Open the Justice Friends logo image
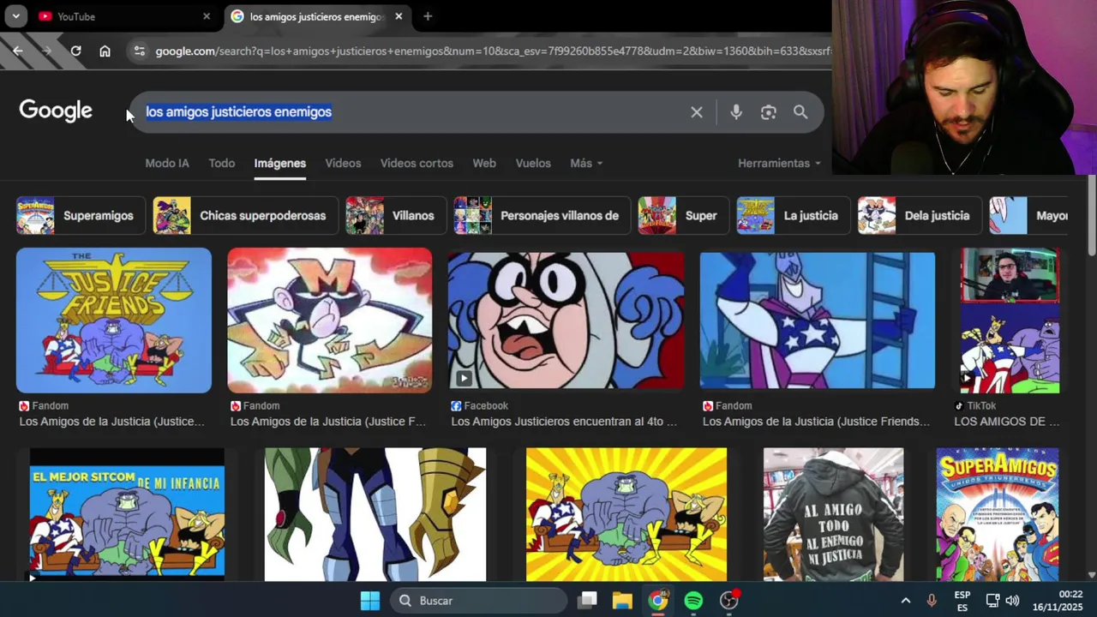The height and width of the screenshot is (617, 1097). coord(114,320)
